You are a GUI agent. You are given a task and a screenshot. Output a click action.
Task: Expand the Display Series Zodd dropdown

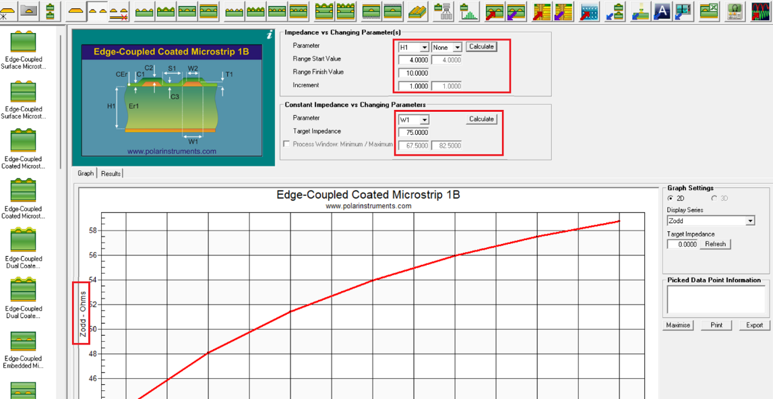pos(750,221)
